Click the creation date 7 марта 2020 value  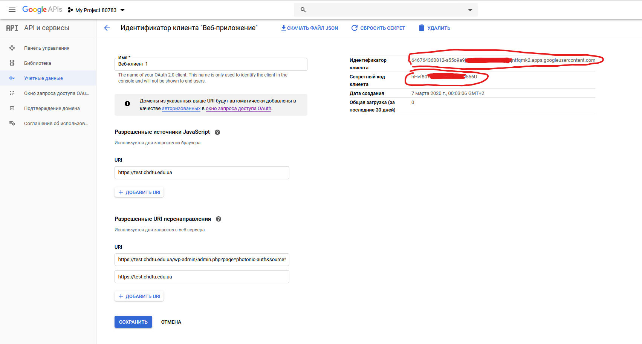point(448,93)
